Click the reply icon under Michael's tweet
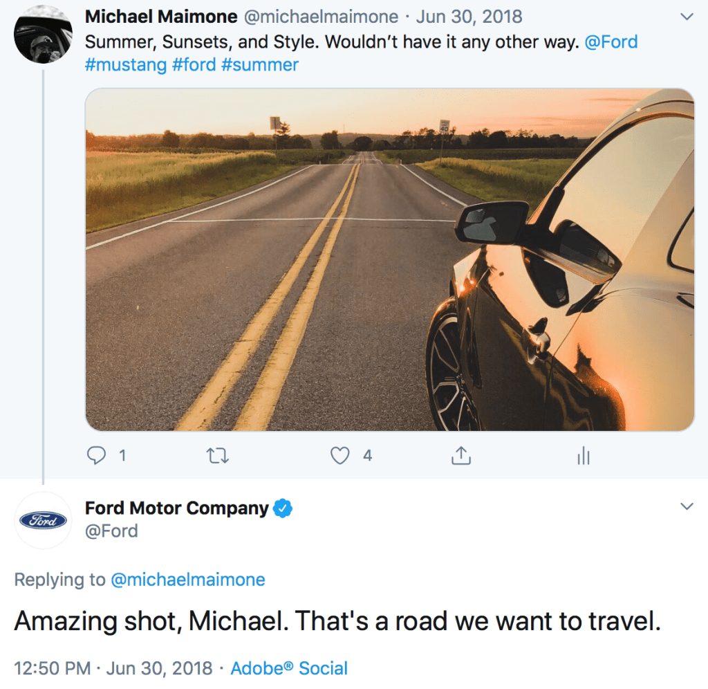This screenshot has height=689, width=708. [97, 455]
